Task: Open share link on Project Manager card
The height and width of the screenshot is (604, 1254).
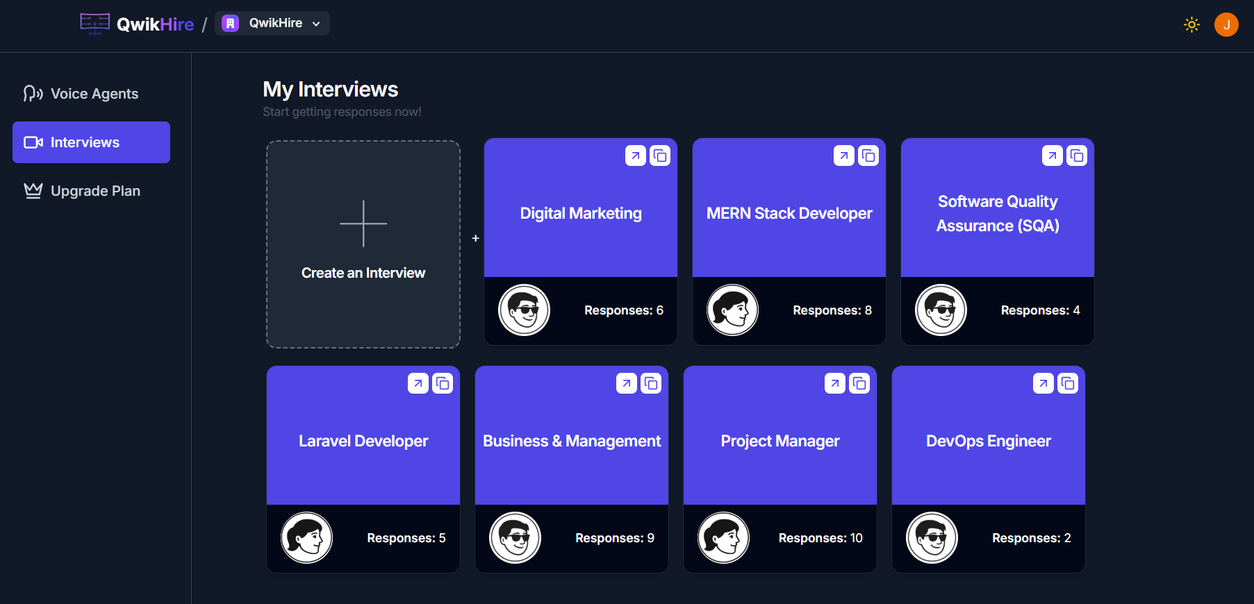Action: click(835, 383)
